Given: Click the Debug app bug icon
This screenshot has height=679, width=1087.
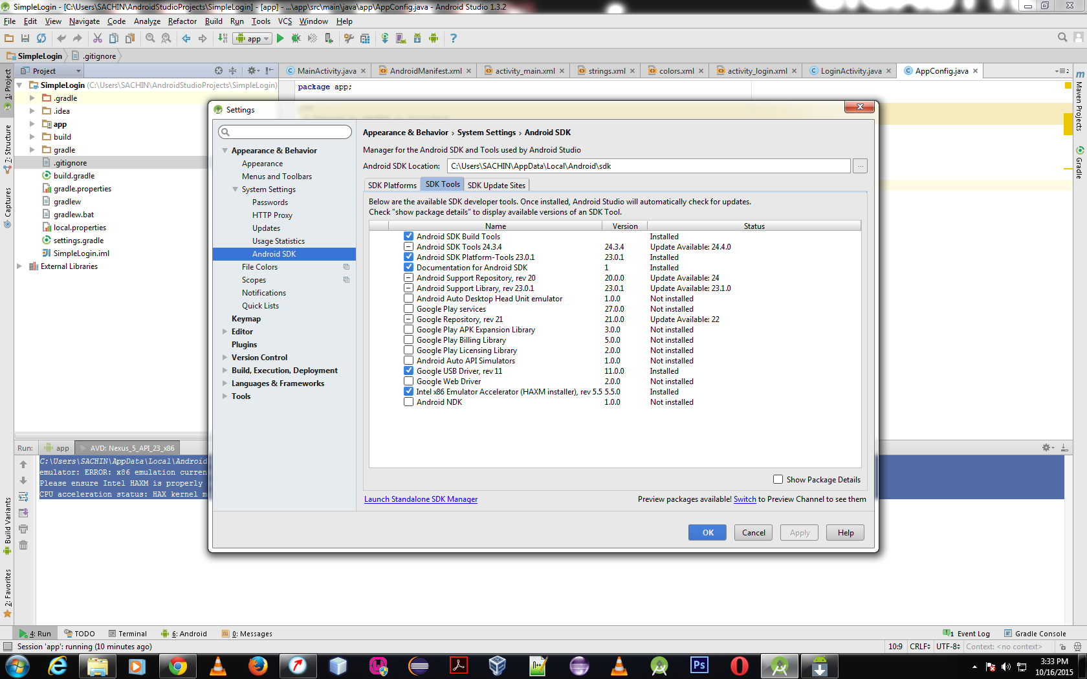Looking at the screenshot, I should 296,38.
